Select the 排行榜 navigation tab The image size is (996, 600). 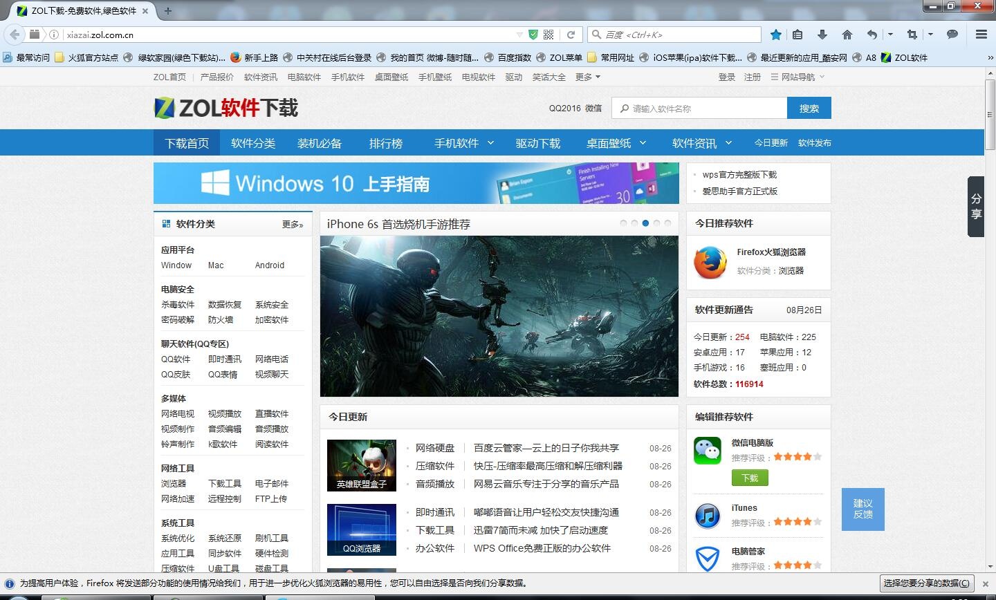pos(386,143)
